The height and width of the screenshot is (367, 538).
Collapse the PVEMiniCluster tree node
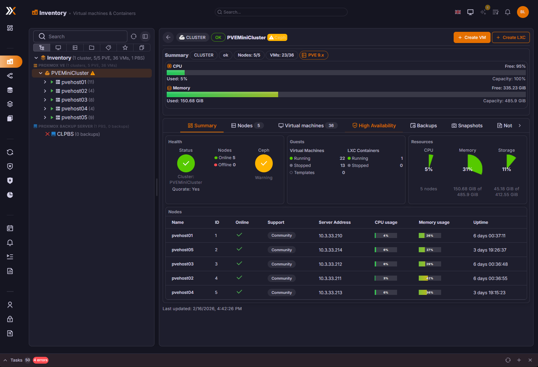click(x=41, y=73)
